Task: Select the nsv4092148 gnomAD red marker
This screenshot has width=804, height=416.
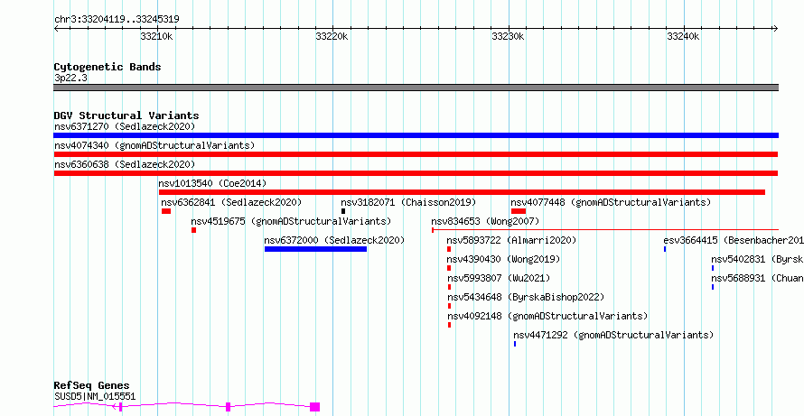Action: tap(450, 325)
